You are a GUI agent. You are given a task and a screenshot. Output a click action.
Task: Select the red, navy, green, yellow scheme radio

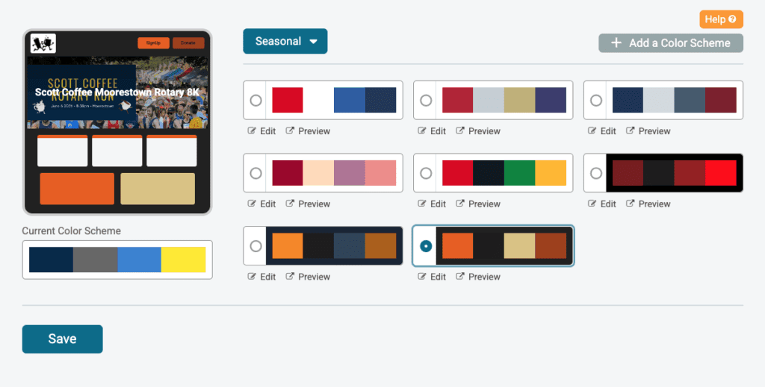point(426,173)
